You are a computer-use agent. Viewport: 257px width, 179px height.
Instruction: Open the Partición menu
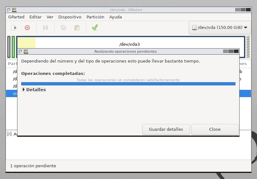click(95, 17)
